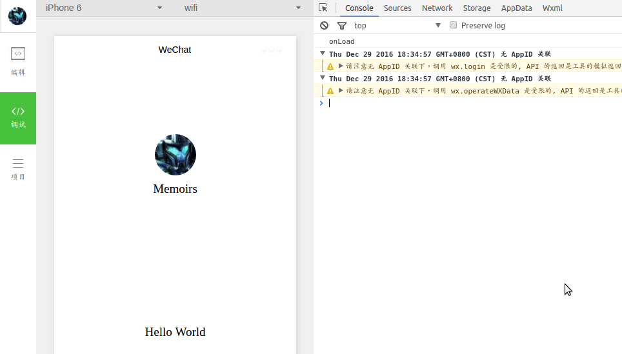Click the wx.operateWXData warning triangle icon
The image size is (622, 354).
[x=330, y=91]
